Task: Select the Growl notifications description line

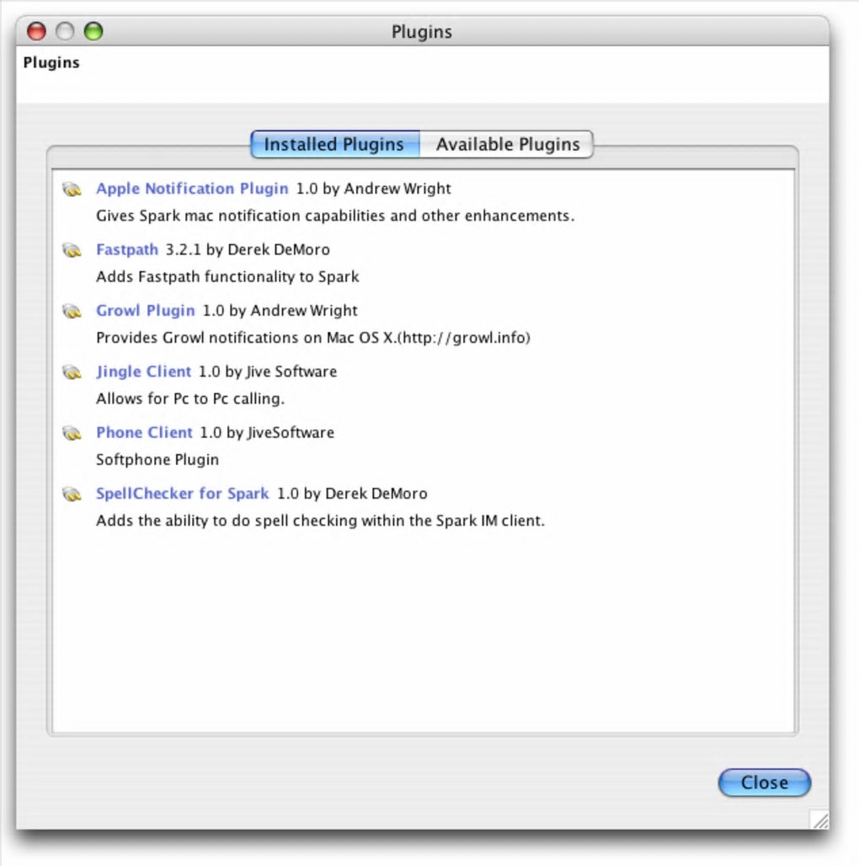Action: [313, 338]
